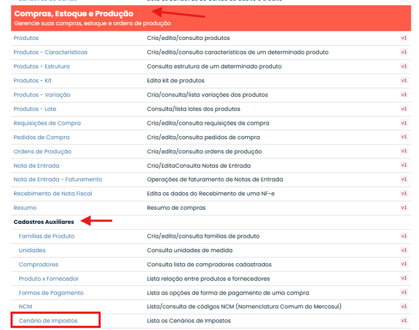Screen dimensions: 419x330
Task: Click the highlighted Cenário de Impostos link
Action: point(48,321)
